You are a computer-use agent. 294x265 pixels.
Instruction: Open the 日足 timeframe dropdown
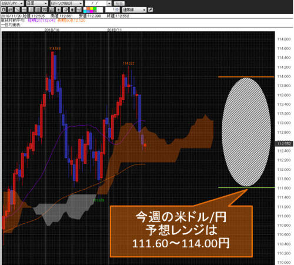pyautogui.click(x=37, y=4)
